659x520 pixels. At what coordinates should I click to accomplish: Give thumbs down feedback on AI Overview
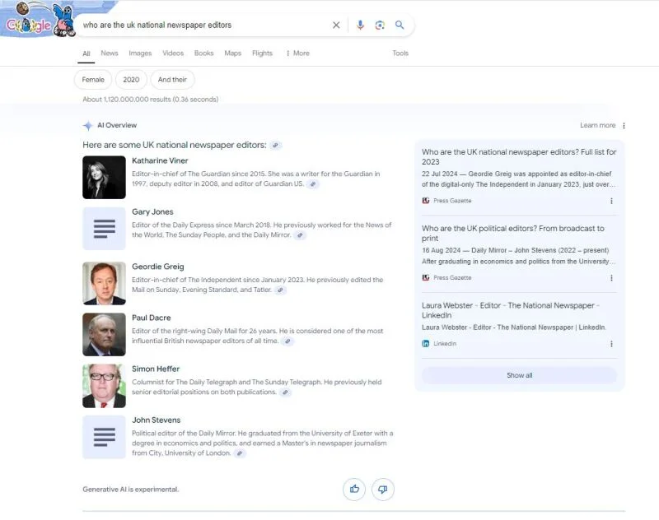click(x=383, y=489)
